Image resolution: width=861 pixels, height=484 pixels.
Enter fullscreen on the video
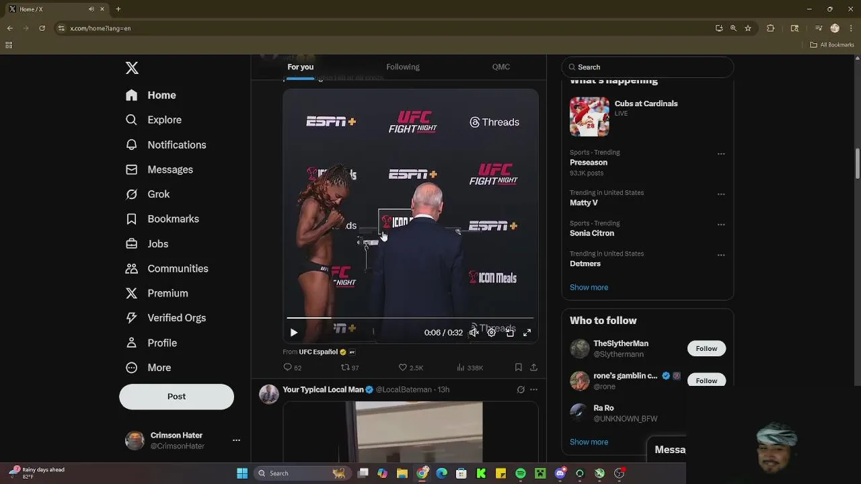click(527, 333)
